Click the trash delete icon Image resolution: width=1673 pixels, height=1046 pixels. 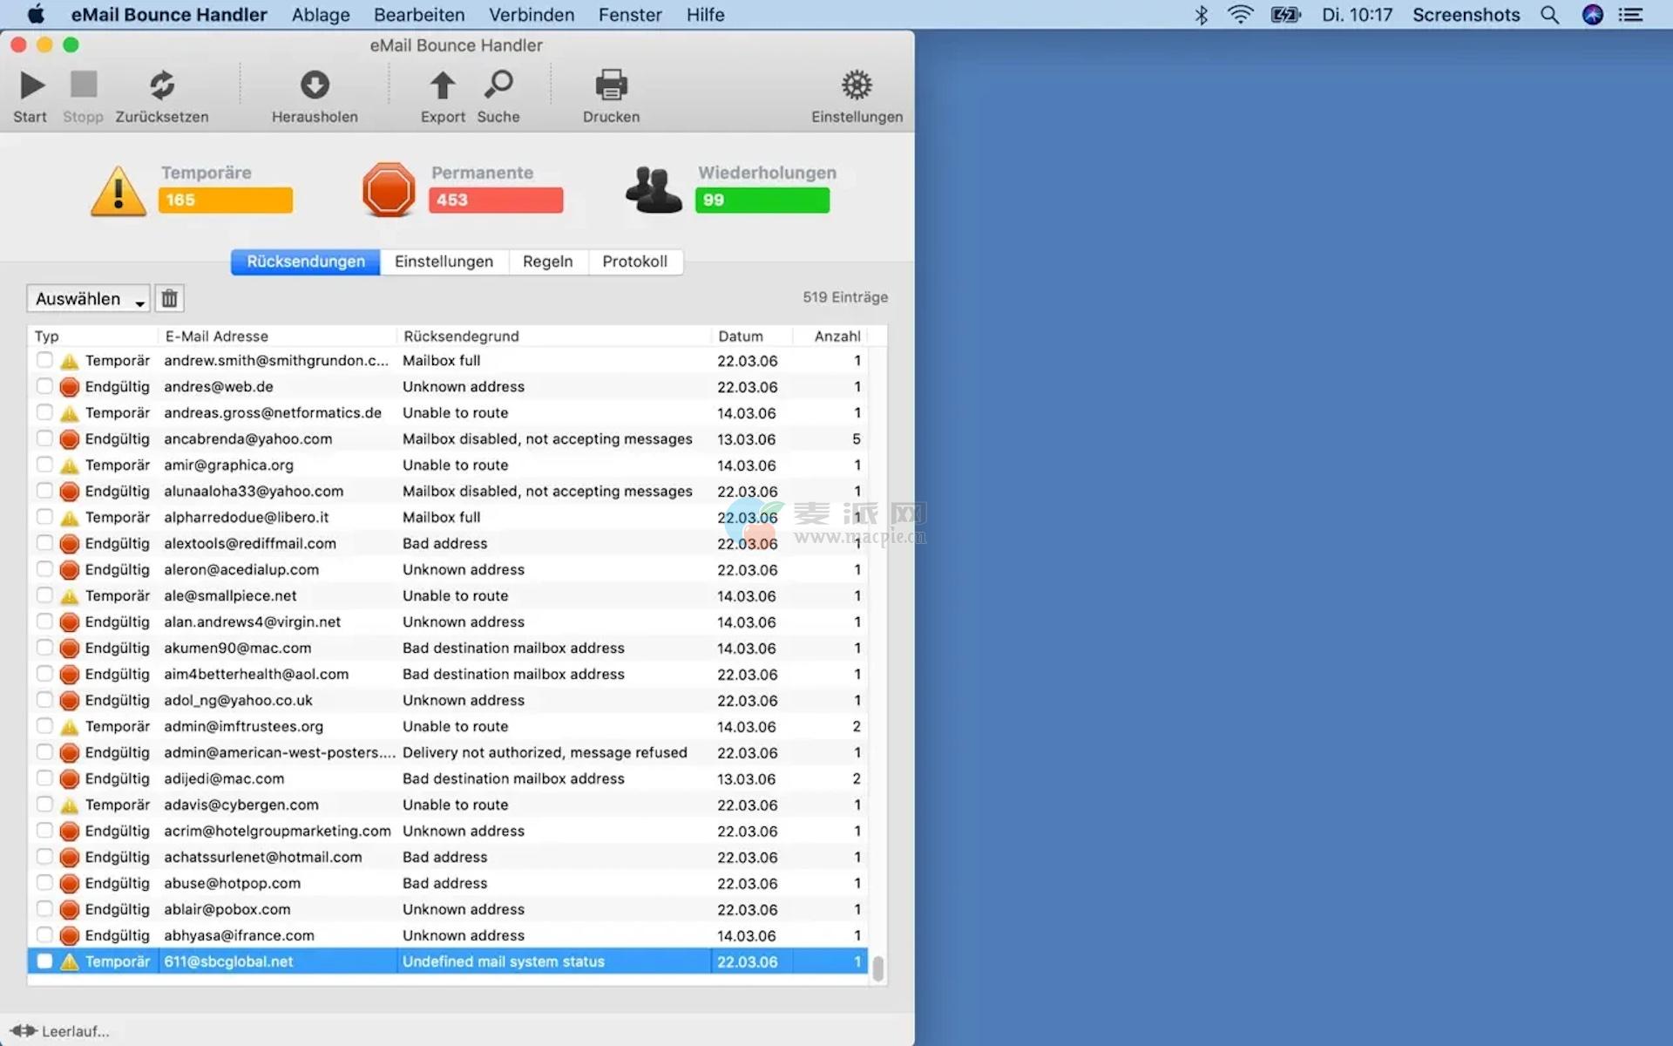[x=170, y=299]
